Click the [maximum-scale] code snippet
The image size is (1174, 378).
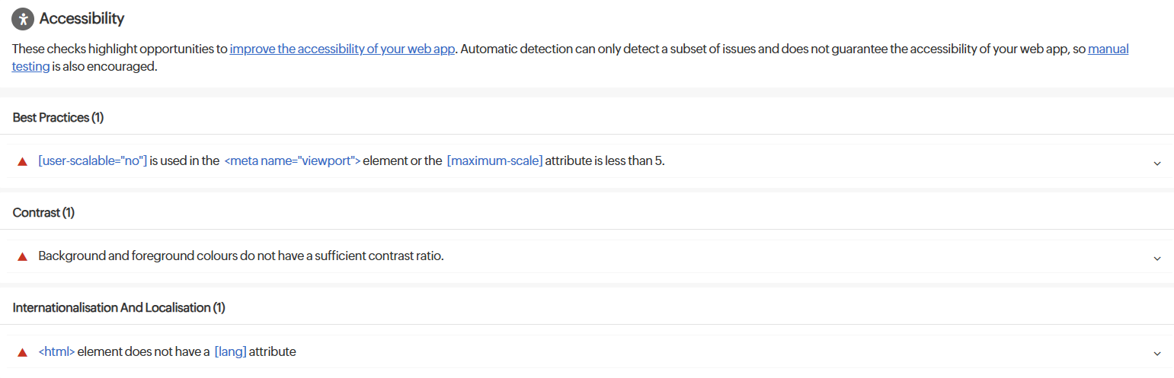[494, 161]
